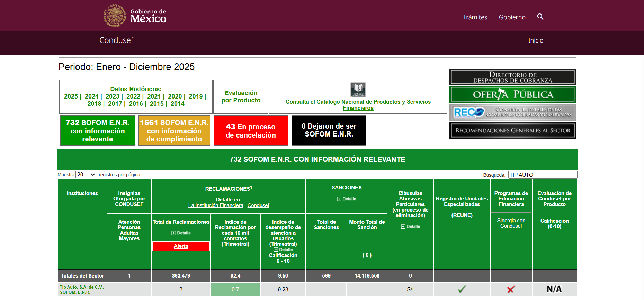Open Directorio de Despachos de Cobranza banner
Image resolution: width=644 pixels, height=300 pixels.
tap(513, 77)
